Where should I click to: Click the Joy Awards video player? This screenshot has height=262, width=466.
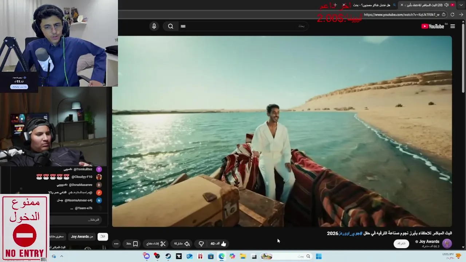282,131
